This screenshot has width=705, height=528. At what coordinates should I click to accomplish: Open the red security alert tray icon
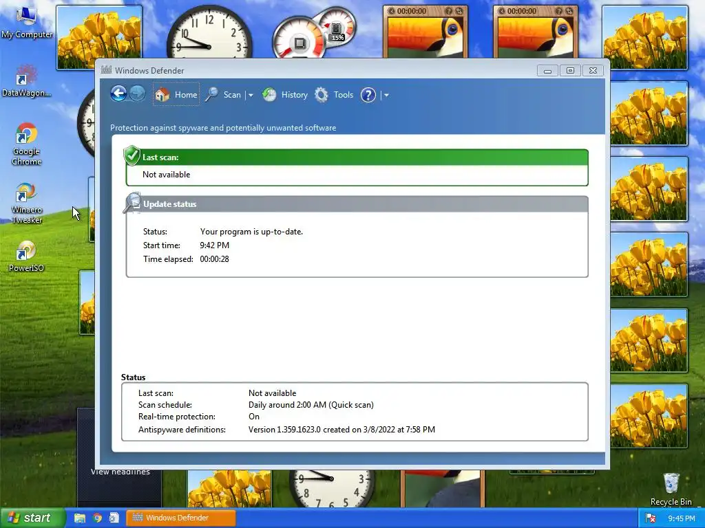coord(650,518)
